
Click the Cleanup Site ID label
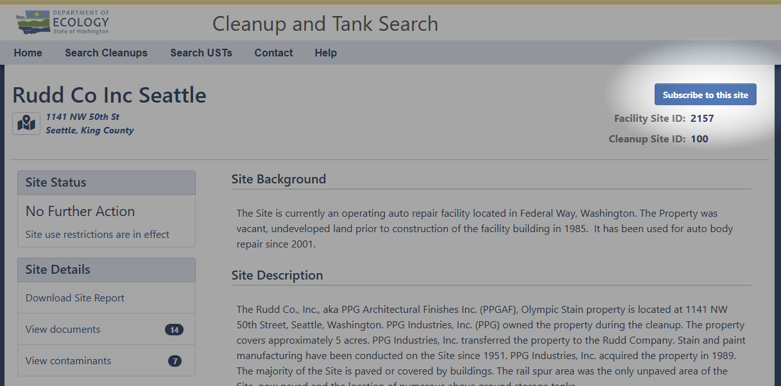(x=647, y=138)
